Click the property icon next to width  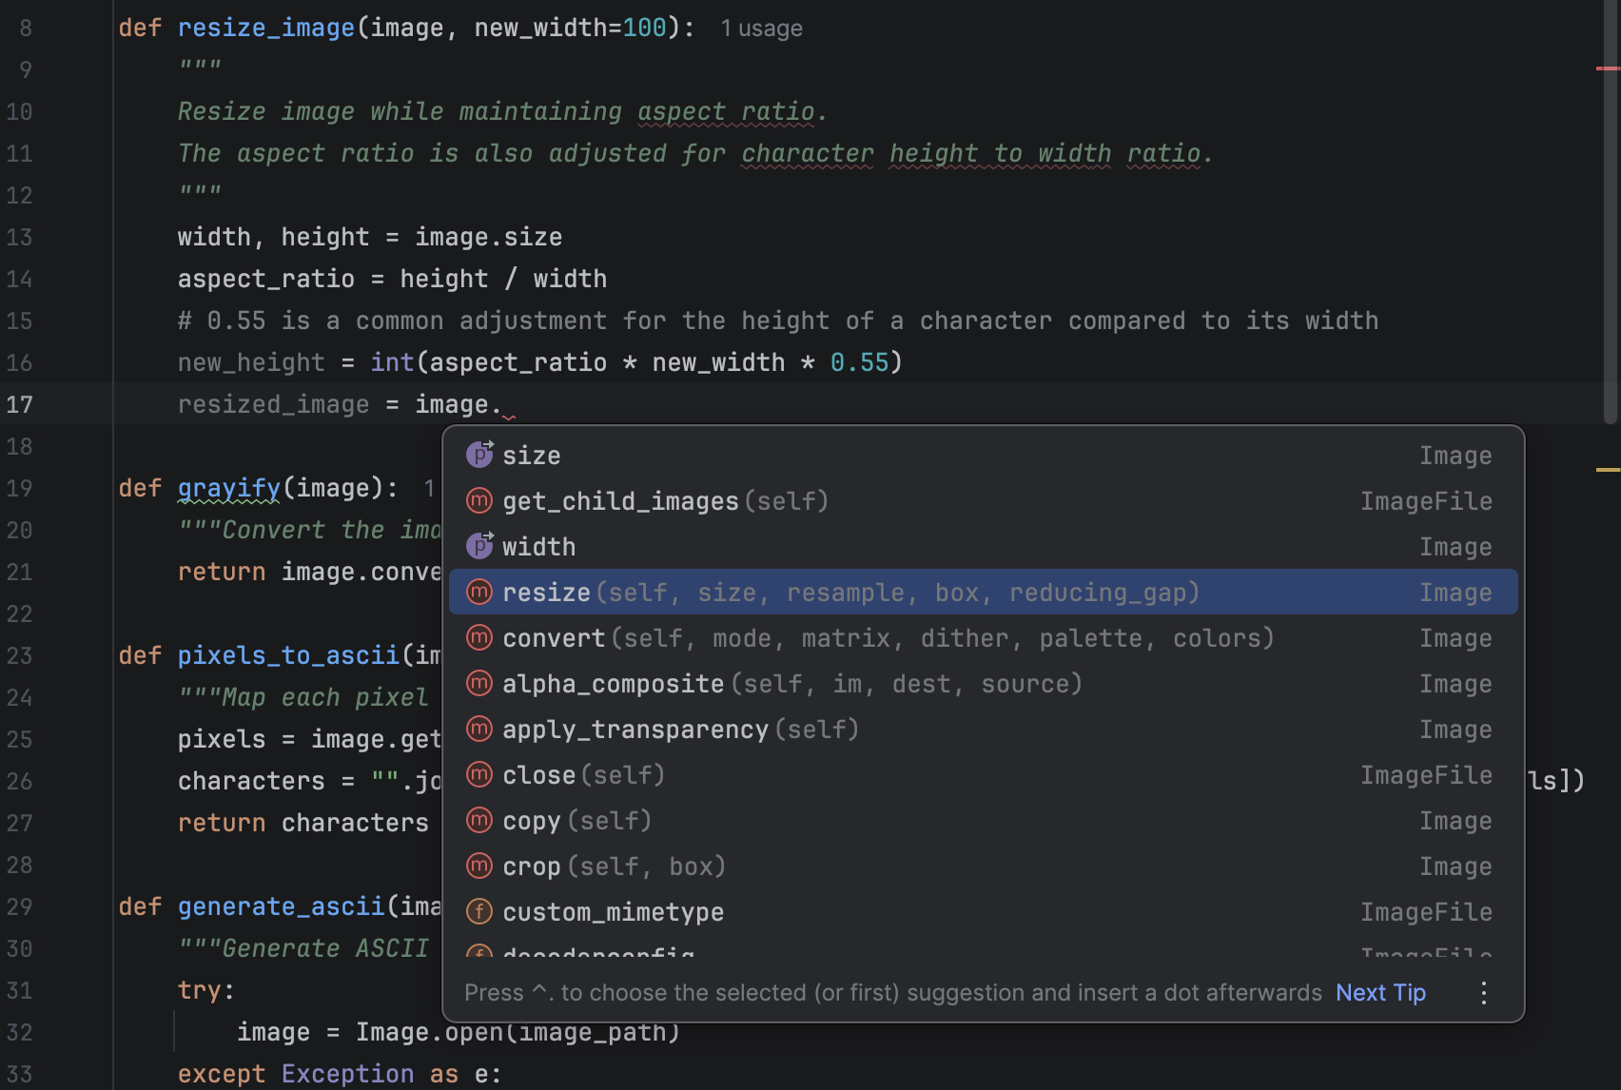point(479,546)
